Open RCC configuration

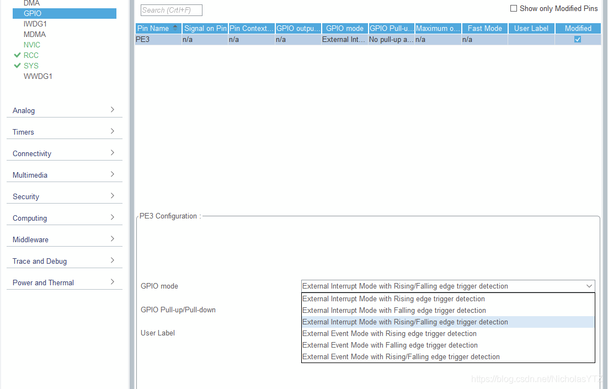click(31, 55)
